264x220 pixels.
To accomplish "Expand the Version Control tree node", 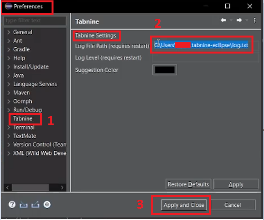I will 9,145.
